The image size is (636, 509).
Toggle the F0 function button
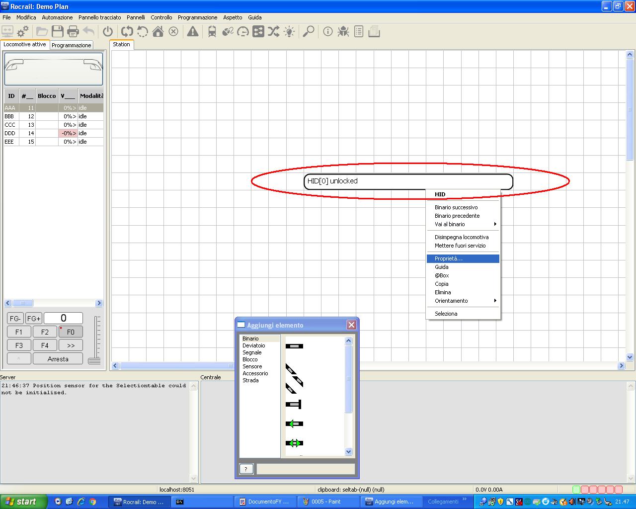point(71,332)
